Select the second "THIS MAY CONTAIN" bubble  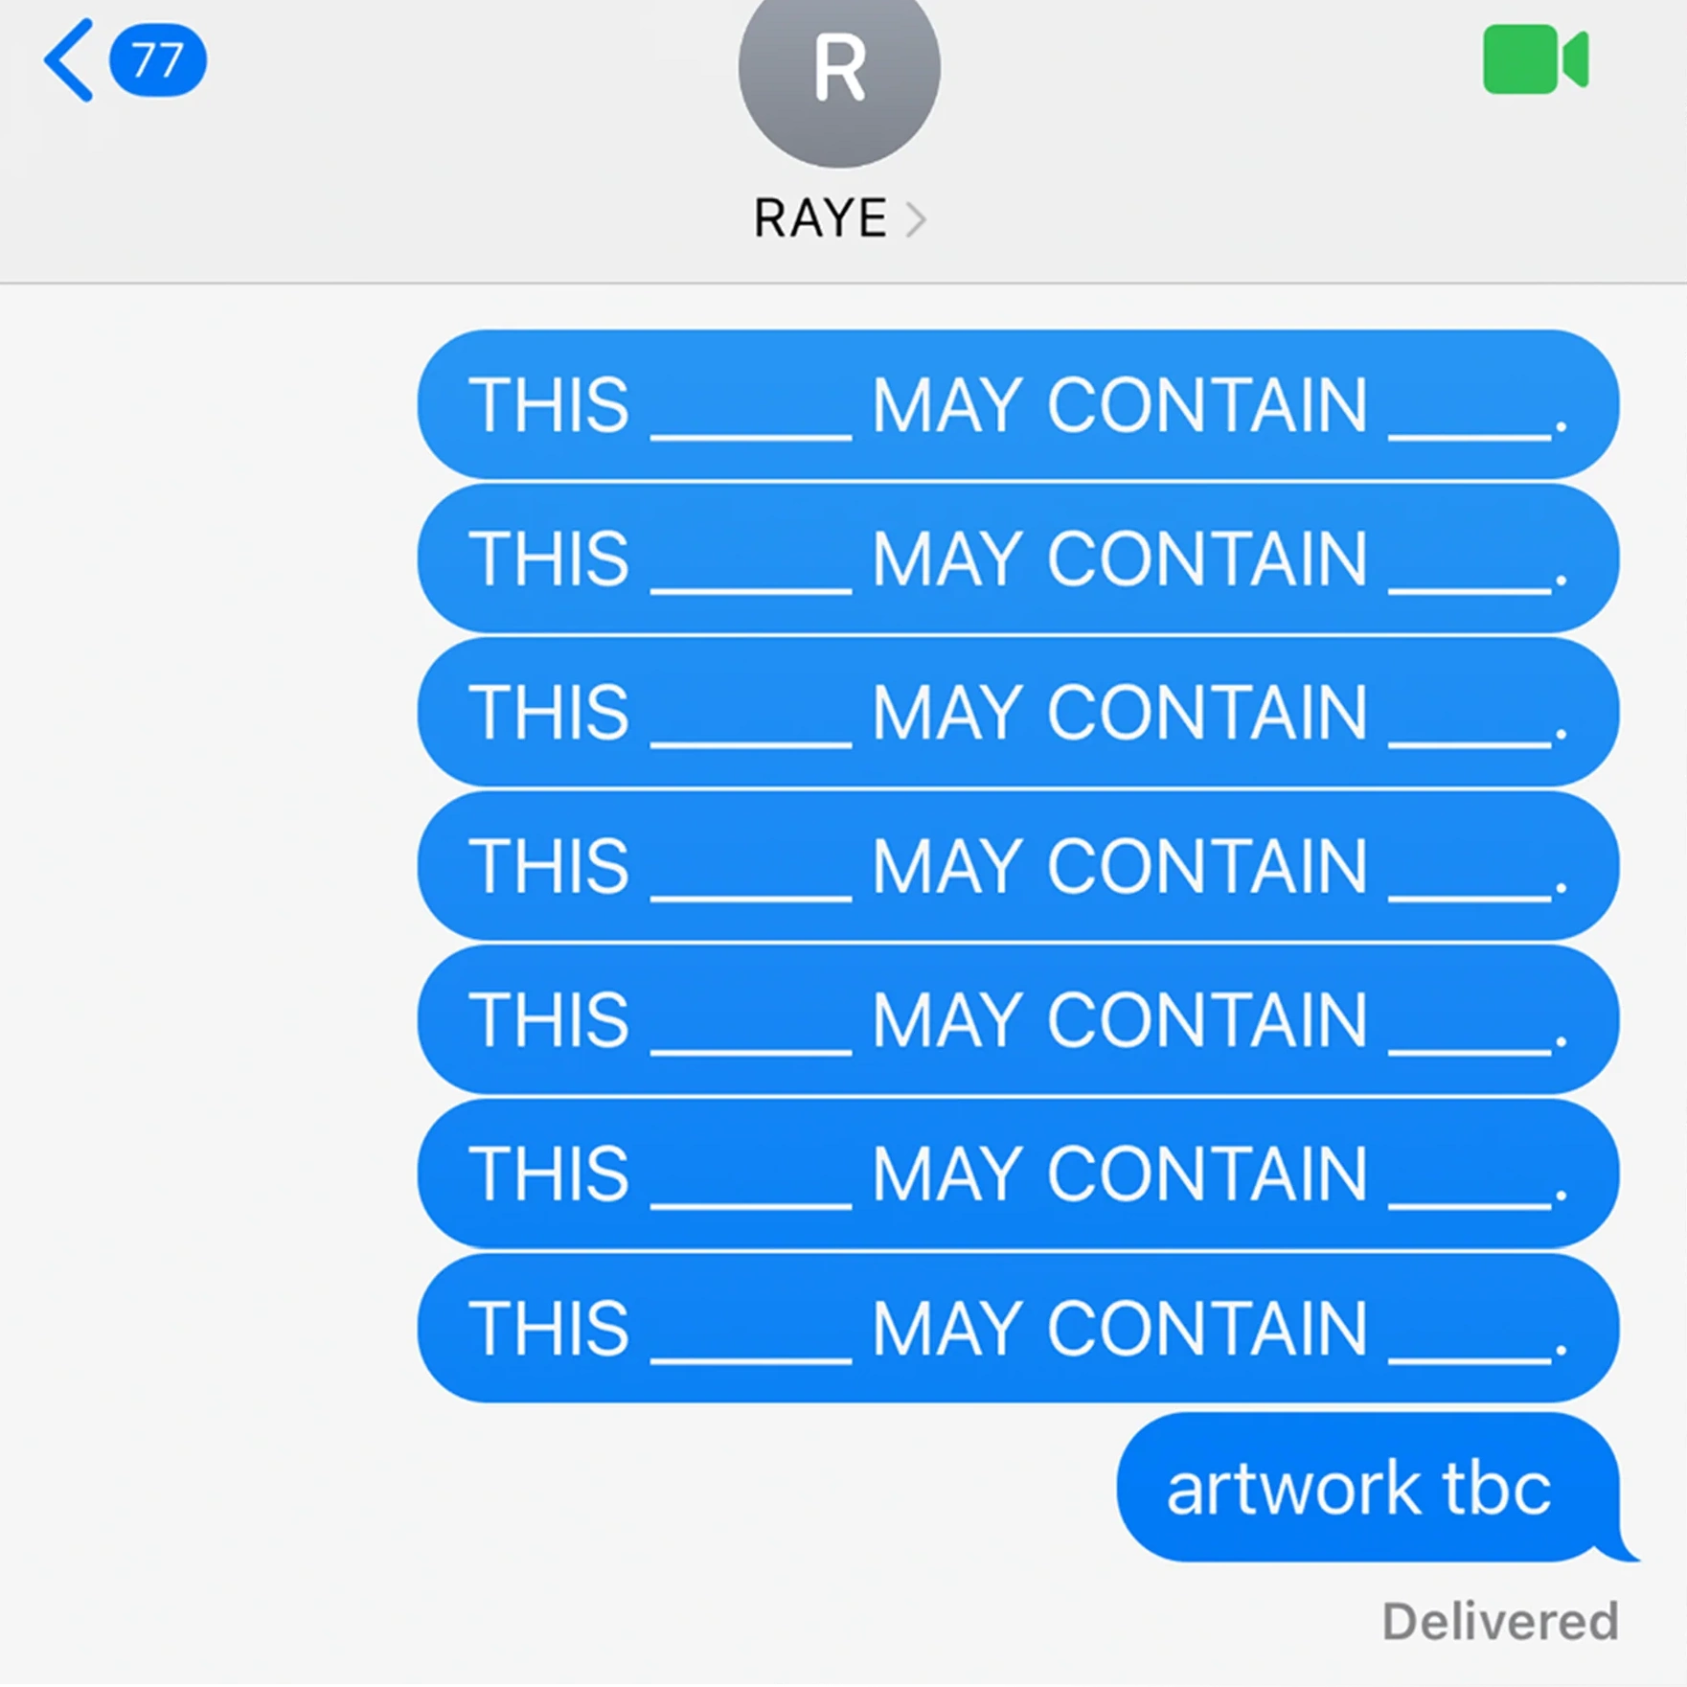point(1018,559)
